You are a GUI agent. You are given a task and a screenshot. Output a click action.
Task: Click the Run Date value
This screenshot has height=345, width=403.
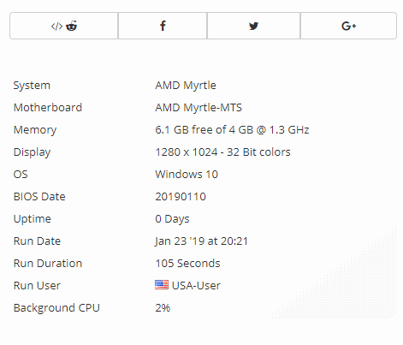(x=201, y=241)
